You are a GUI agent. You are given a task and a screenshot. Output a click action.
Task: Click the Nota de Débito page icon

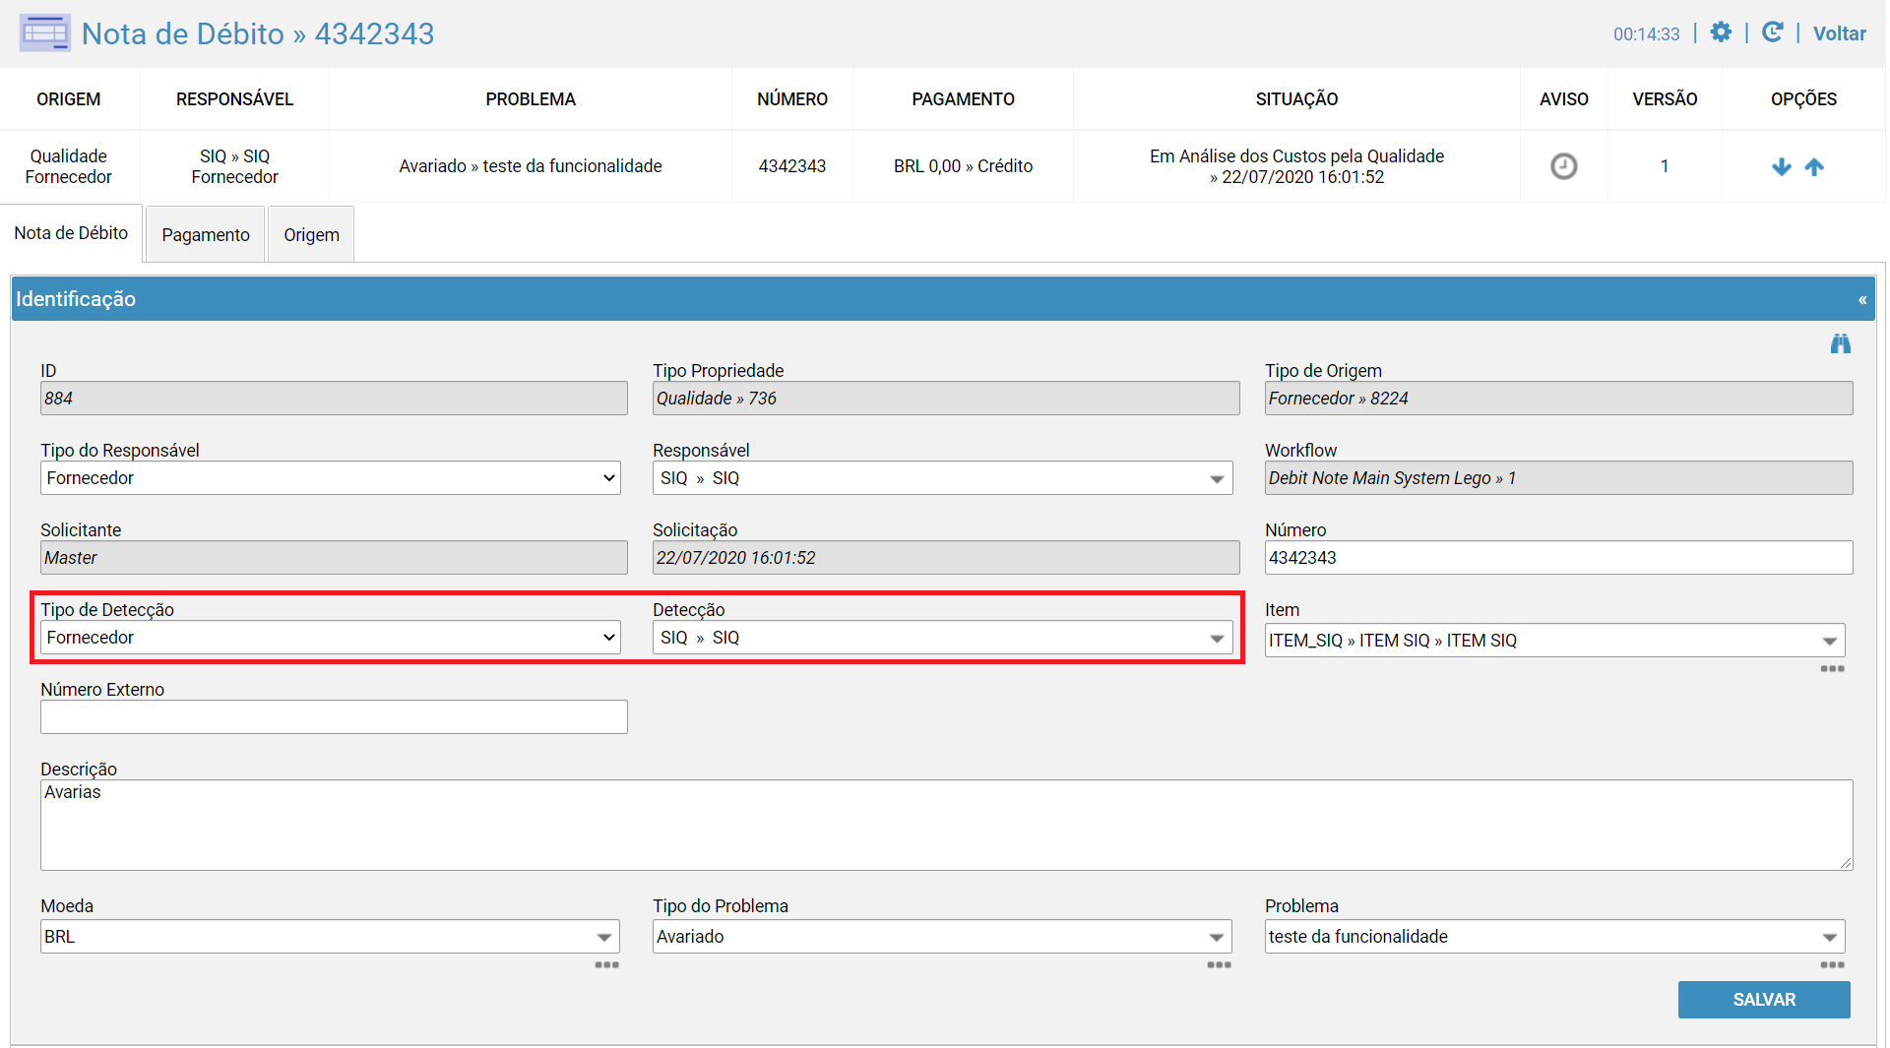tap(44, 33)
